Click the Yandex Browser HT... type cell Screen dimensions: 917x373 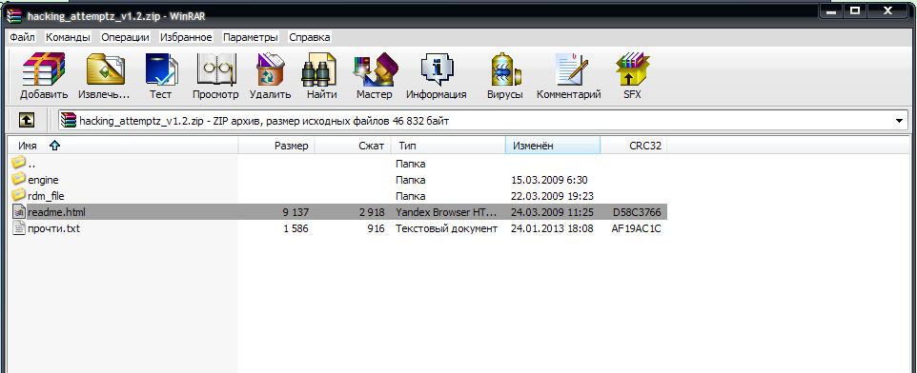(x=447, y=212)
